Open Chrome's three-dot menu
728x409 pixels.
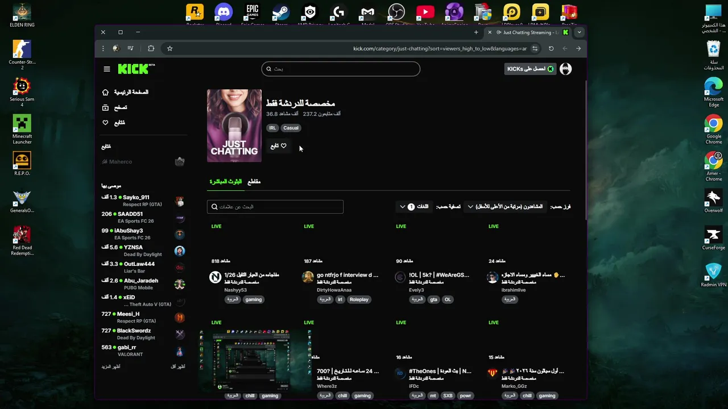[x=103, y=48]
